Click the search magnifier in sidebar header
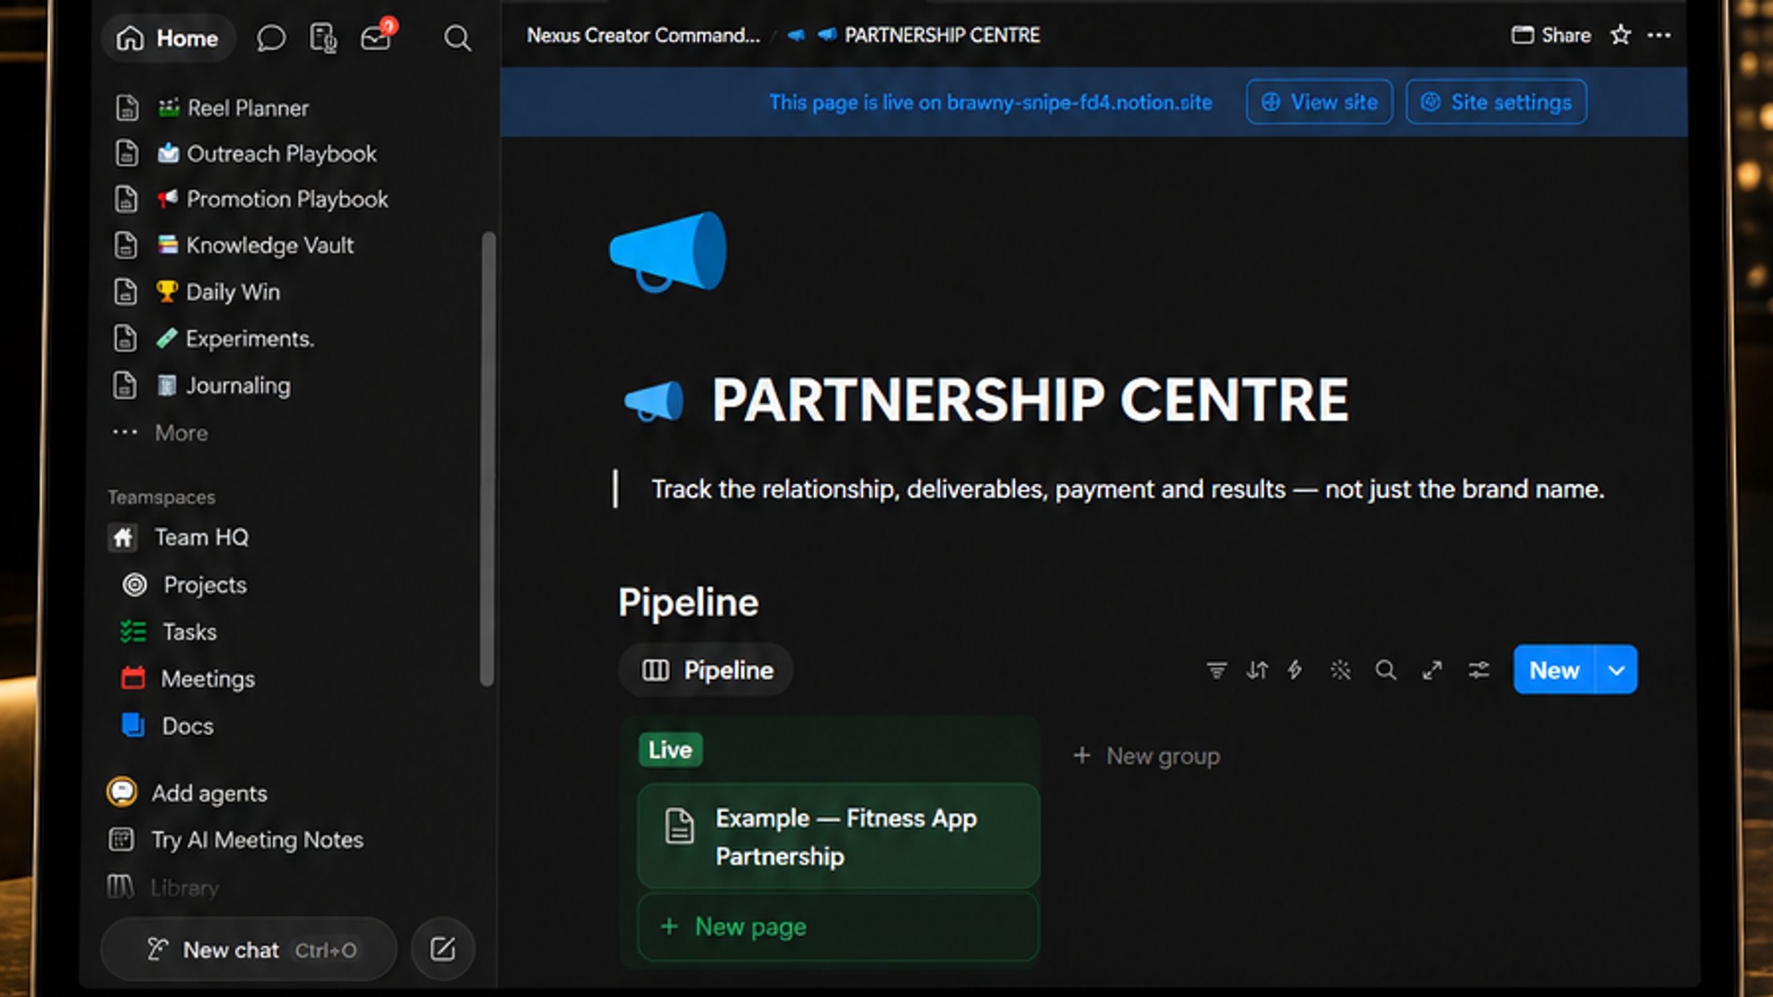The width and height of the screenshot is (1773, 997). pos(457,38)
